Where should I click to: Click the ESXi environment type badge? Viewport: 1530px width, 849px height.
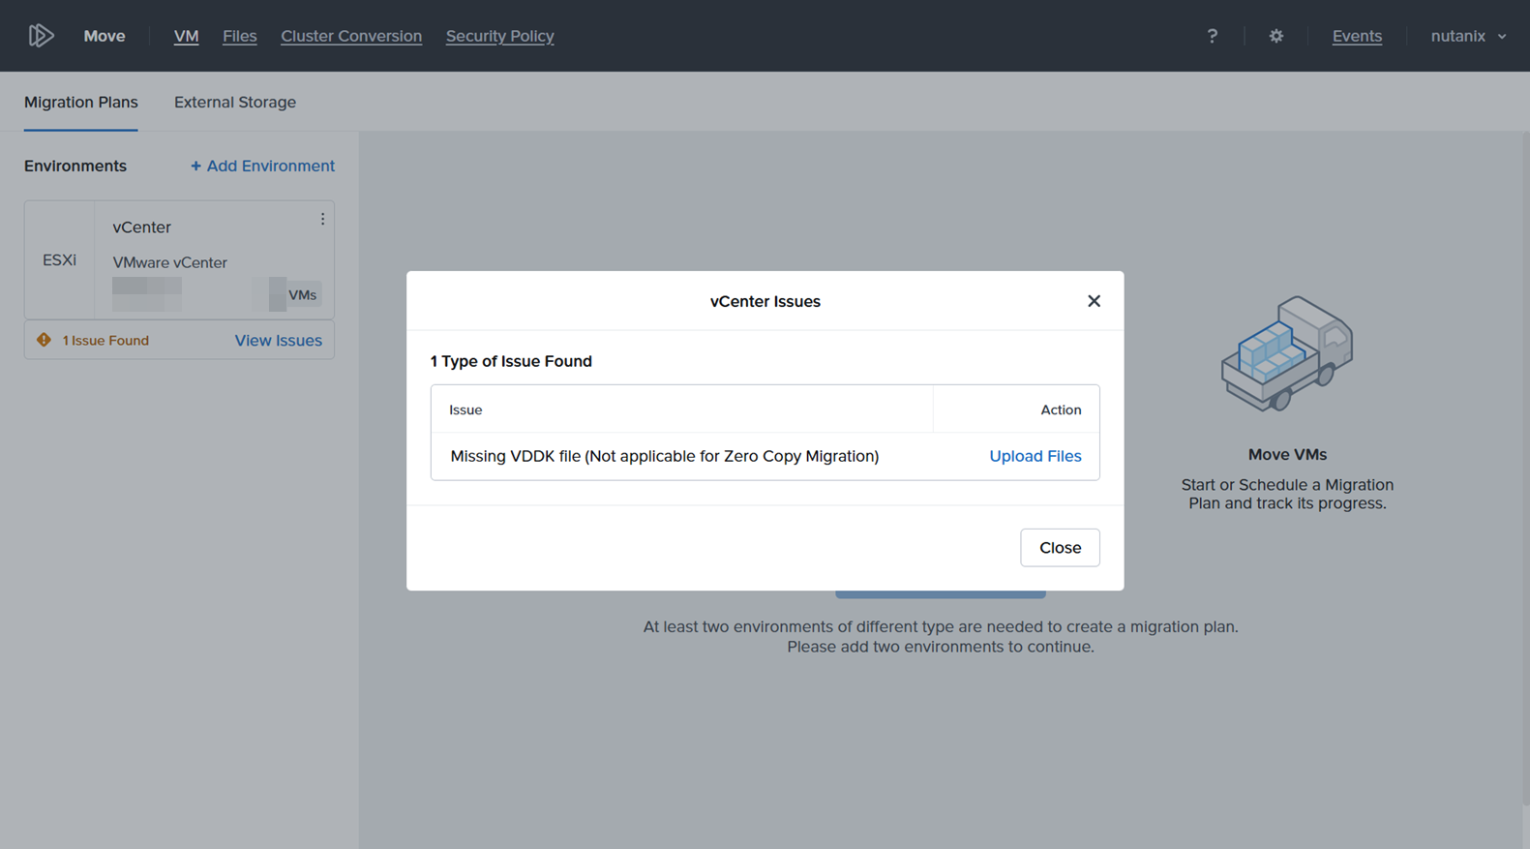[60, 259]
